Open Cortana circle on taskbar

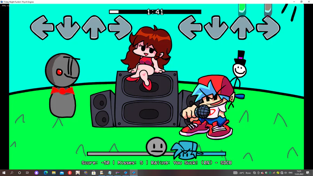coord(19,173)
